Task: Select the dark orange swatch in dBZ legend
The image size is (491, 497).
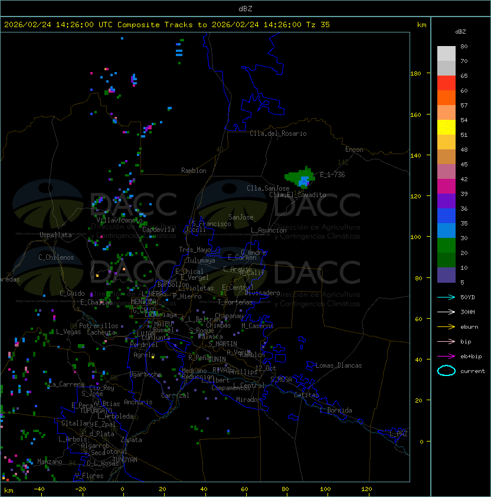Action: pos(446,97)
